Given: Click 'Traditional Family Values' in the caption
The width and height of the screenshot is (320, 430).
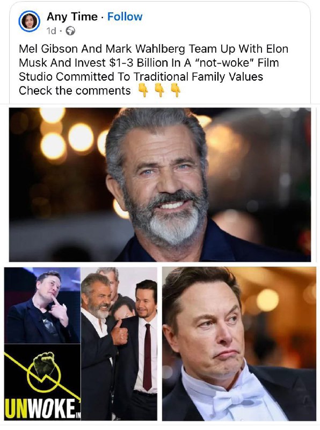Looking at the screenshot, I should click(198, 77).
